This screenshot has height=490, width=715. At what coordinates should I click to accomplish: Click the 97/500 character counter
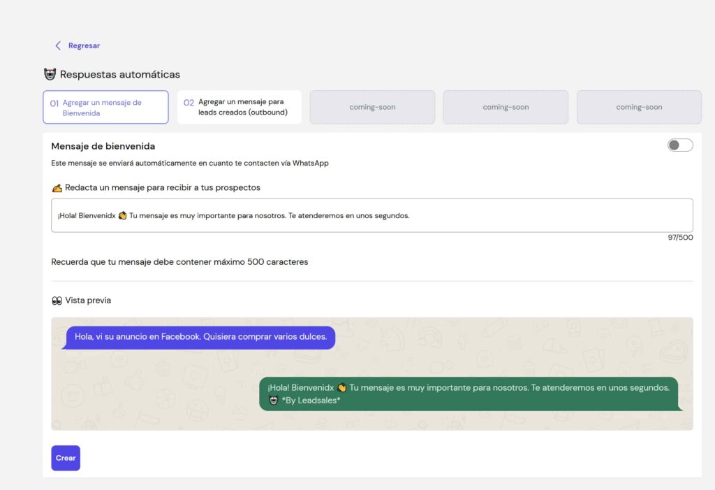pyautogui.click(x=680, y=238)
